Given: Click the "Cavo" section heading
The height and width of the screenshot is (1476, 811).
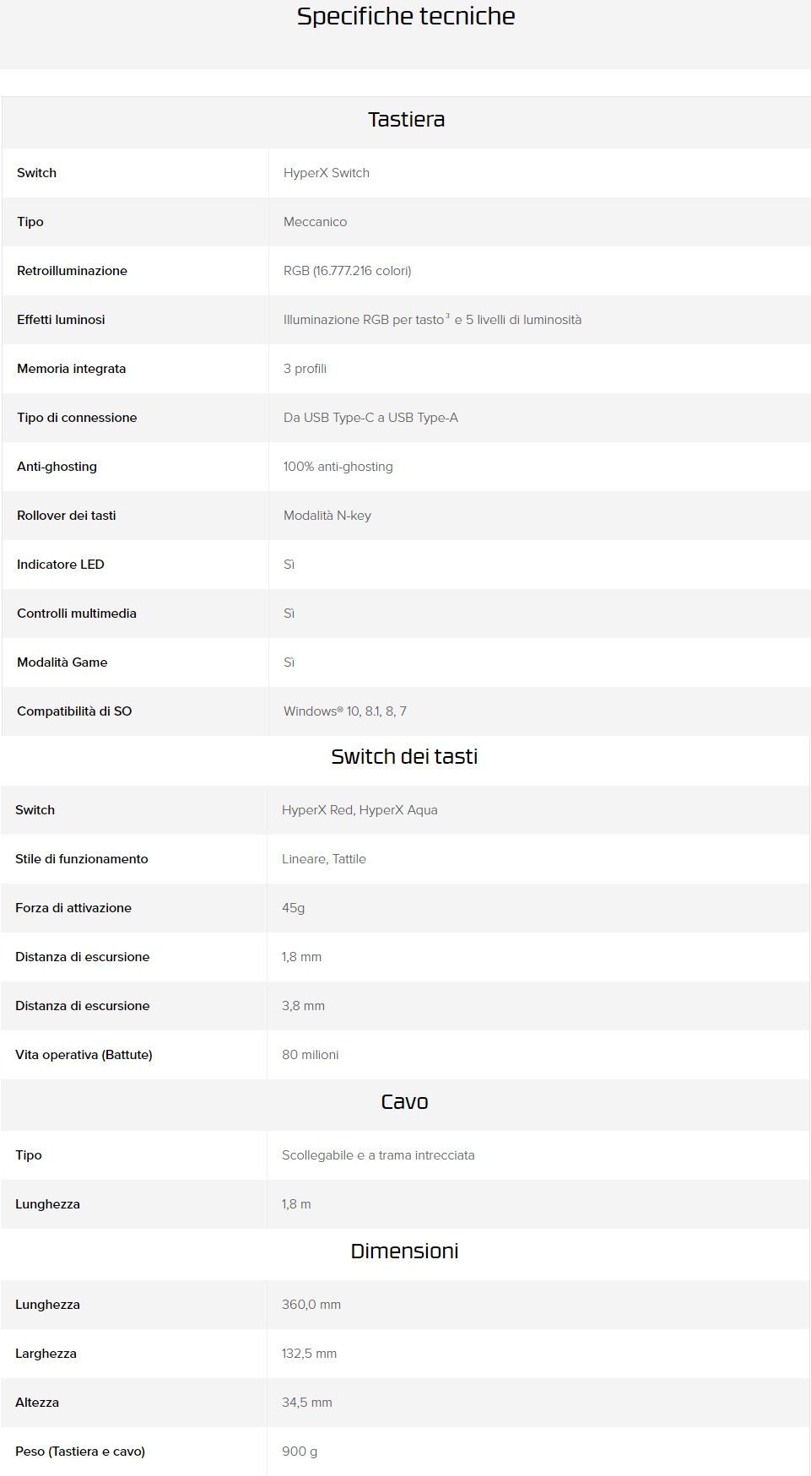Looking at the screenshot, I should pyautogui.click(x=404, y=1102).
